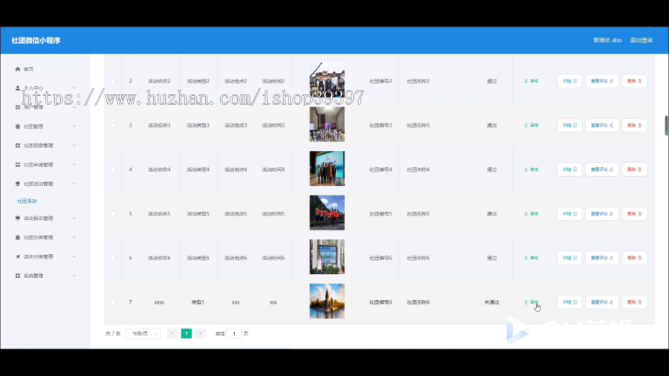
Task: Click the 前往 page number input
Action: pyautogui.click(x=234, y=334)
